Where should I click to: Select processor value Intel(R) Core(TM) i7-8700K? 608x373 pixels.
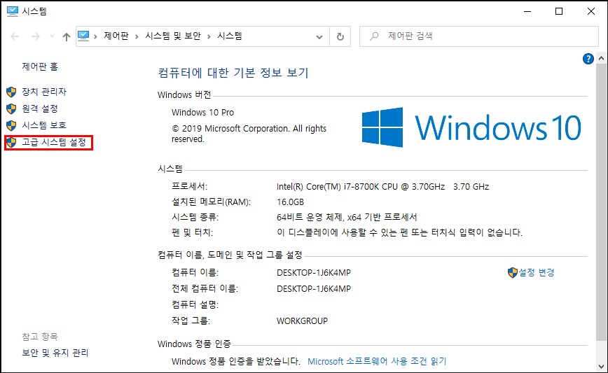click(382, 187)
